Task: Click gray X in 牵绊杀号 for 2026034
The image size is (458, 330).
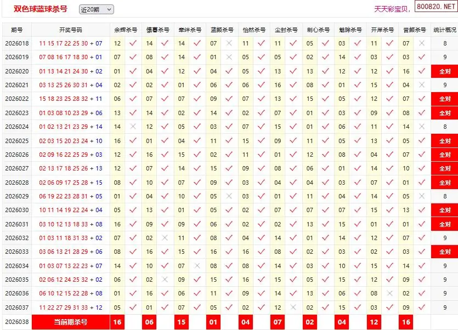Action: coord(197,266)
